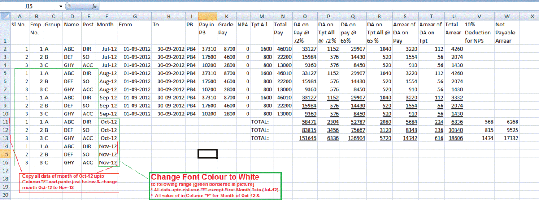The image size is (539, 200).
Task: Click the 'Net Payable Arrear' header cell
Action: tap(507, 32)
